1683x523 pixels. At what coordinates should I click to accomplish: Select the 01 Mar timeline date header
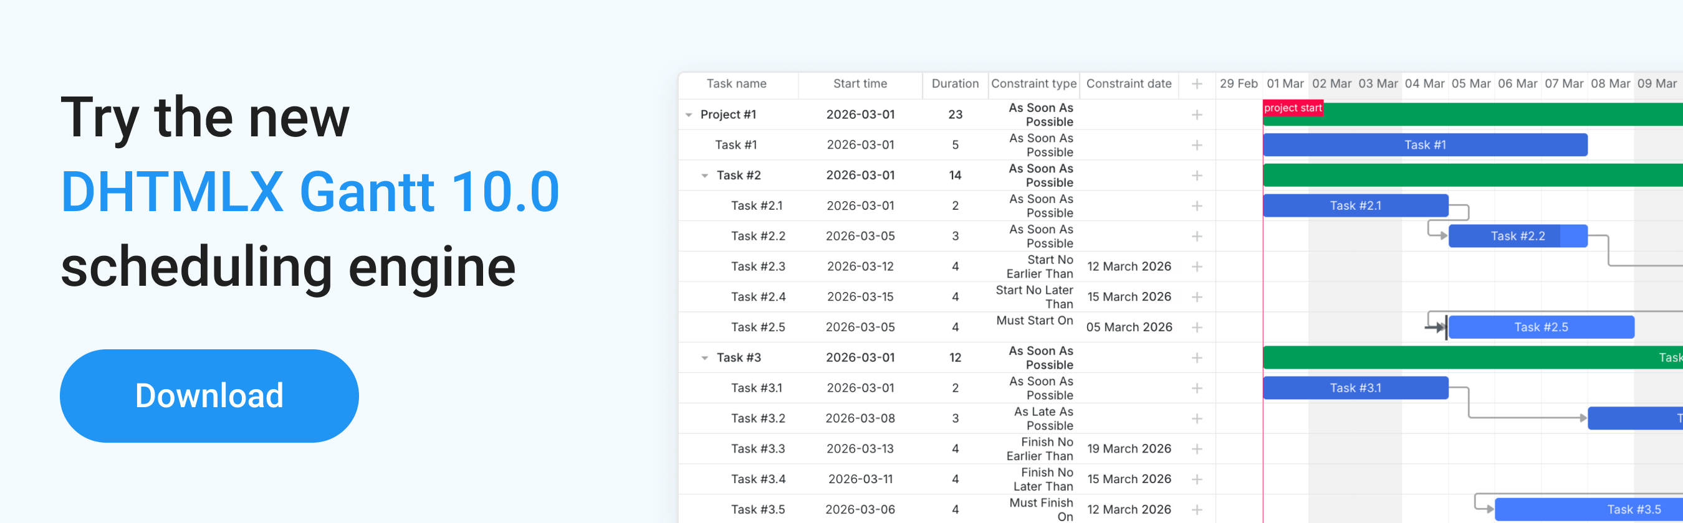pos(1285,83)
